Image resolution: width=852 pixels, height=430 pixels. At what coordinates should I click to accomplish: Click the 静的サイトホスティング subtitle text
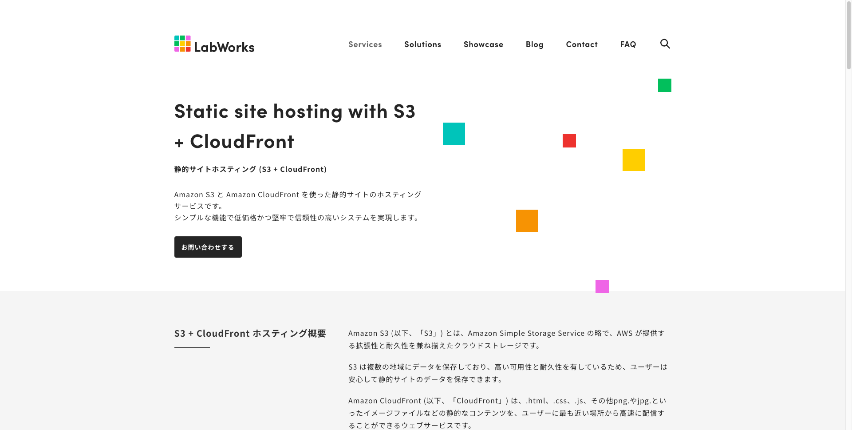click(250, 169)
